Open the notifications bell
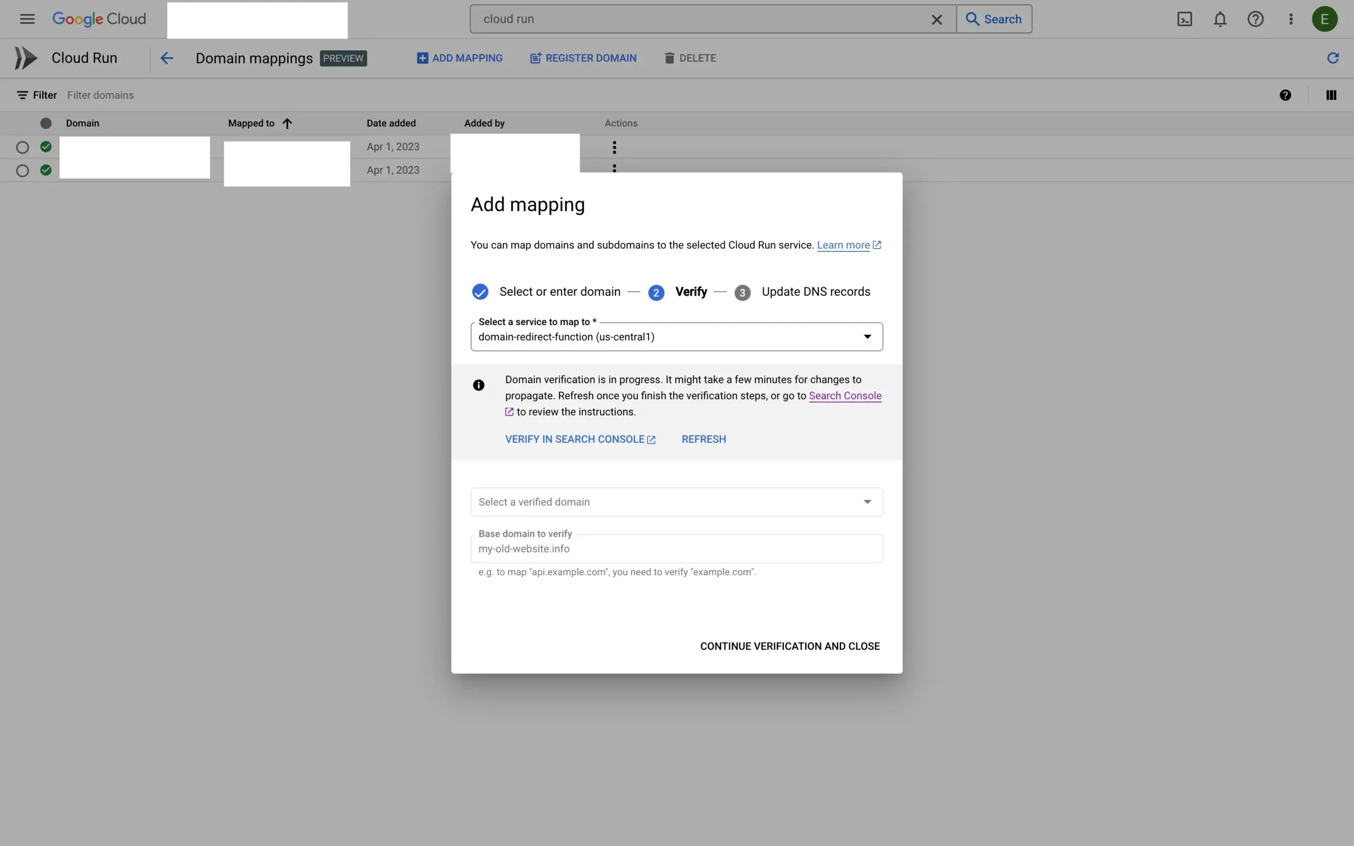 (x=1220, y=19)
